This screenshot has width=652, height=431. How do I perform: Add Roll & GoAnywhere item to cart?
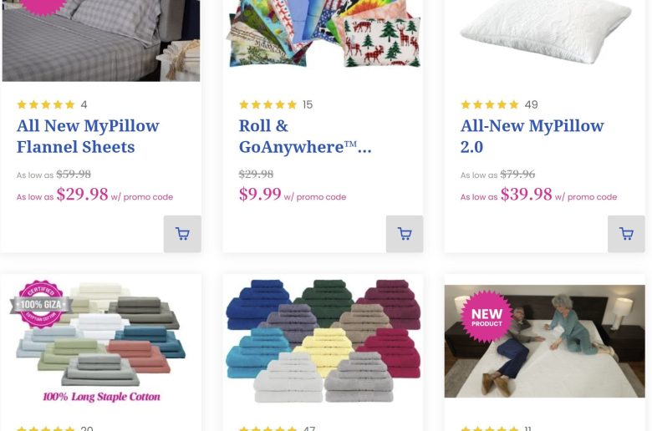405,234
